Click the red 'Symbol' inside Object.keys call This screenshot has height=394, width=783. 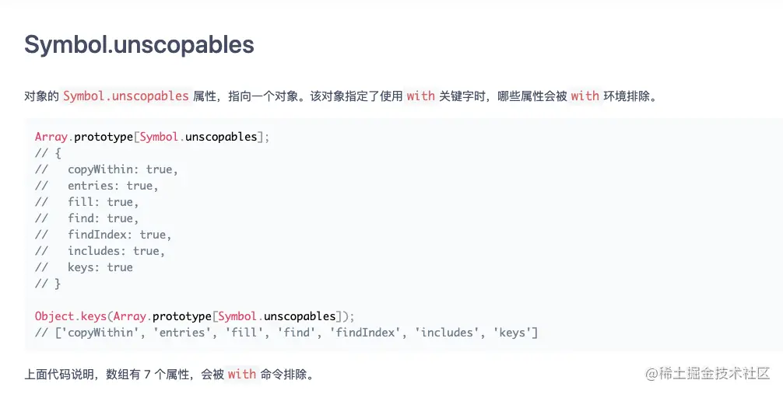click(x=237, y=316)
